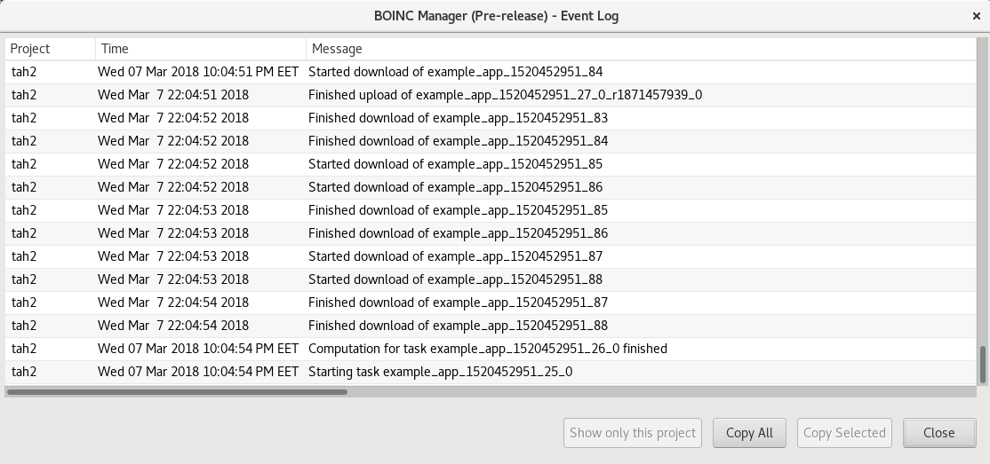Select 'Finished download of example_app_1520452951_83' row
Viewport: 990px width, 464px height.
[x=491, y=118]
